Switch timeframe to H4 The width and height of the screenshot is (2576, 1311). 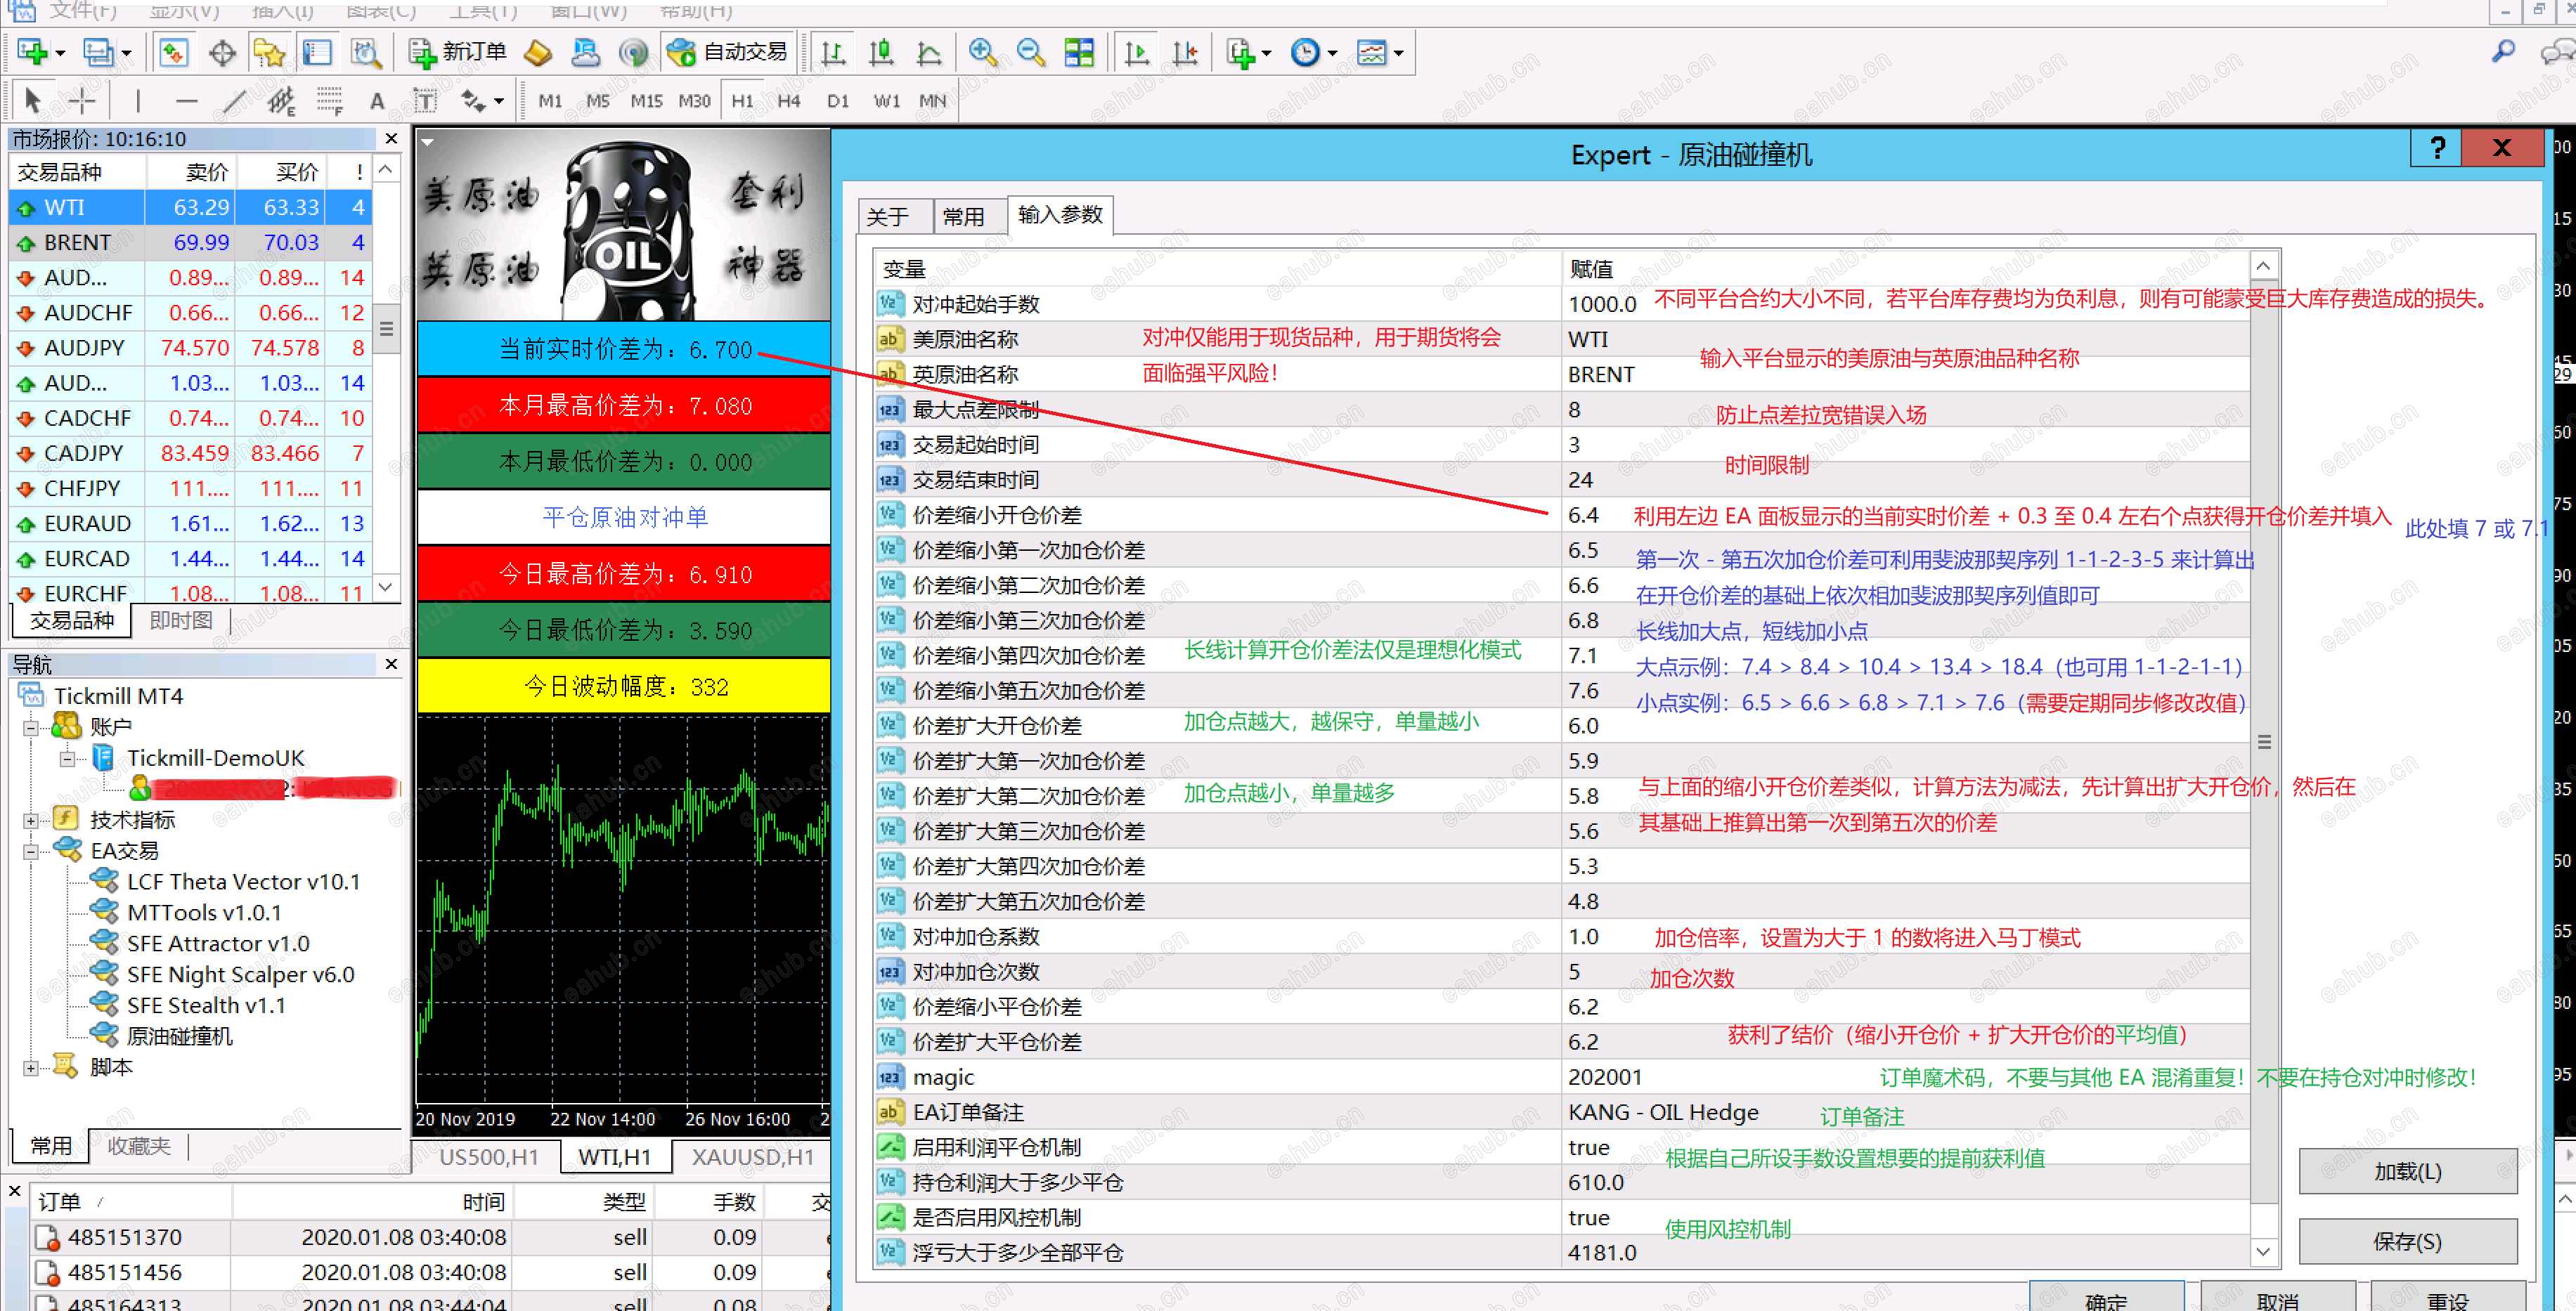[x=789, y=101]
